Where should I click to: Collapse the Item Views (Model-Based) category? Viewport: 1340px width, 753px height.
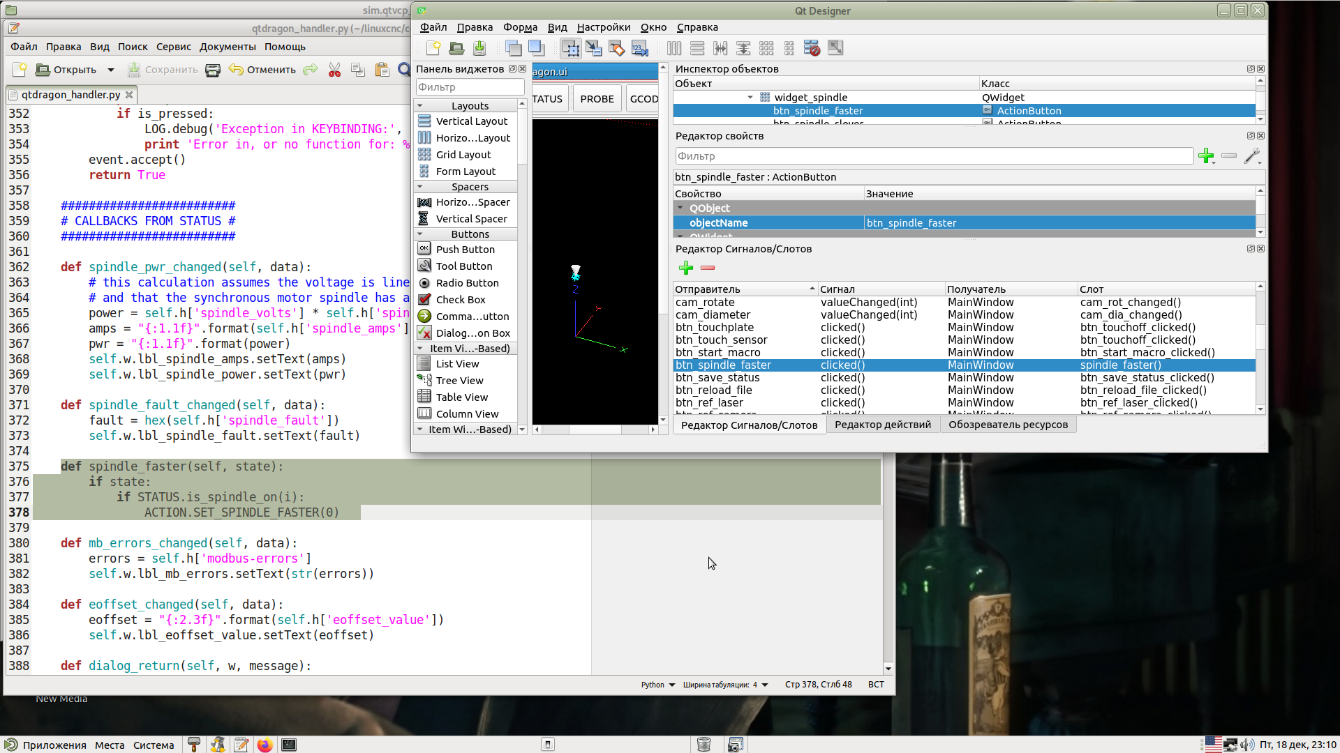coord(420,349)
